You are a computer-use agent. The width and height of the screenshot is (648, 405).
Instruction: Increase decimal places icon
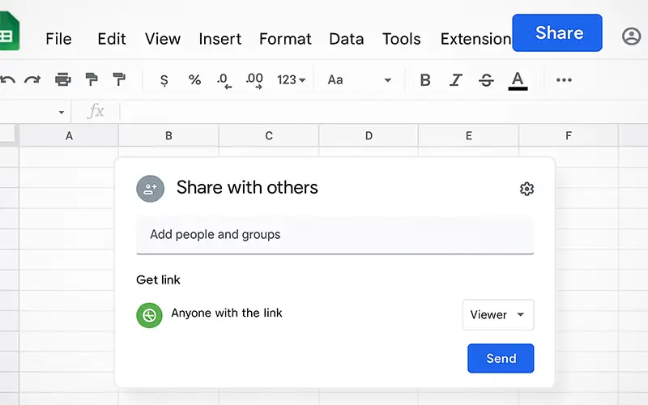pos(254,79)
